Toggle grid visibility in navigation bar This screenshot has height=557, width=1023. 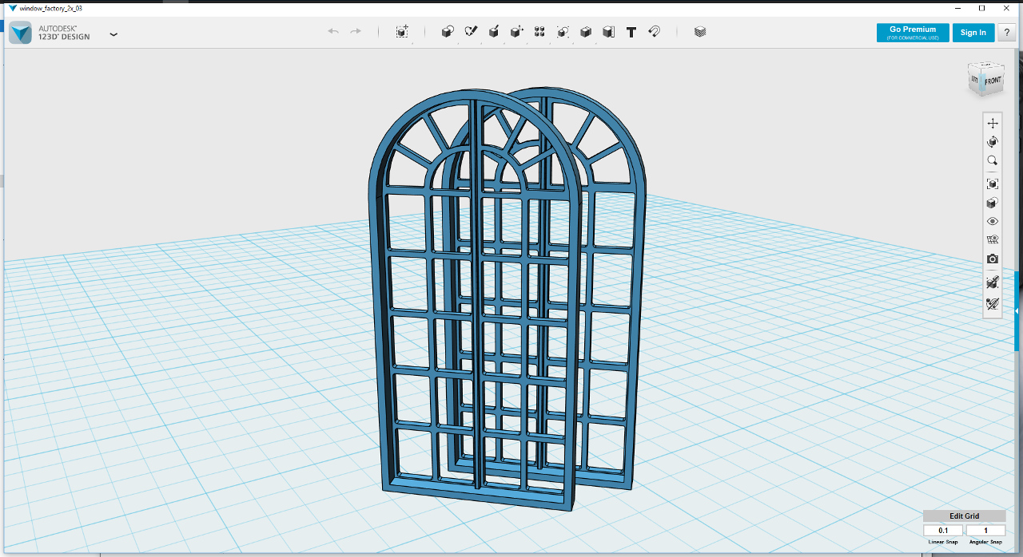pos(993,240)
